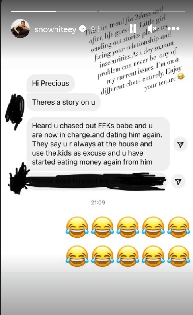Select the "Theres a story on u" message
The width and height of the screenshot is (193, 315).
pyautogui.click(x=64, y=102)
